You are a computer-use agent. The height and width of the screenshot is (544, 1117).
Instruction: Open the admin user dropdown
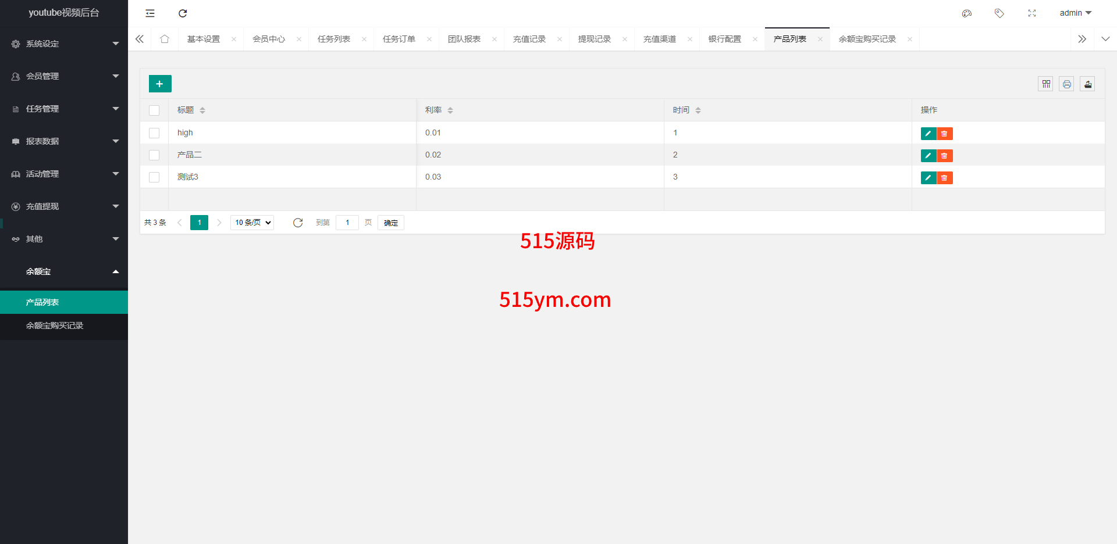pos(1075,13)
